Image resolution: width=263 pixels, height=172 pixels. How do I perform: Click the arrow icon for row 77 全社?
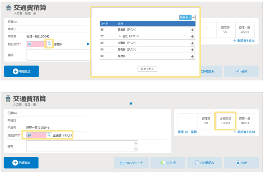pyautogui.click(x=192, y=36)
